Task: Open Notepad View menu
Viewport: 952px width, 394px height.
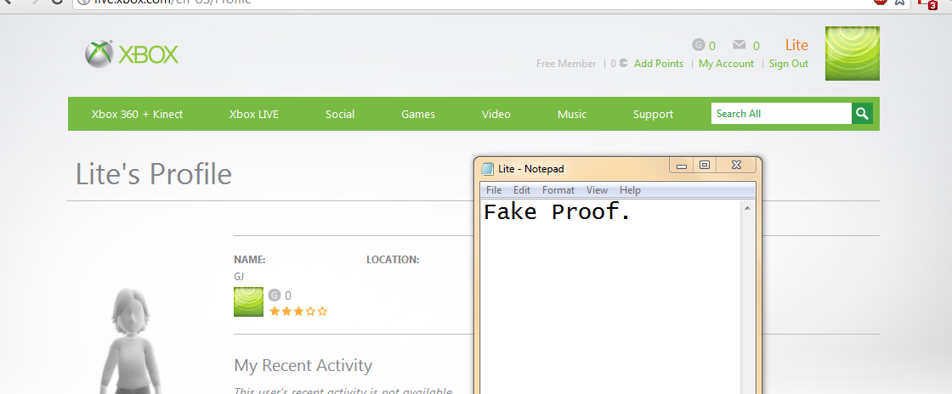Action: point(597,190)
